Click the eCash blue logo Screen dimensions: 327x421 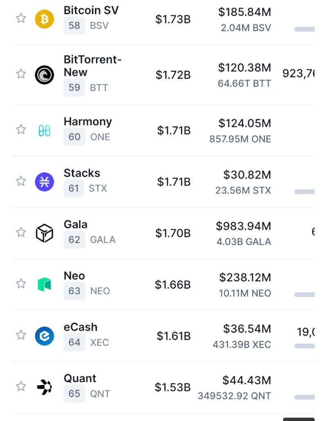(44, 336)
